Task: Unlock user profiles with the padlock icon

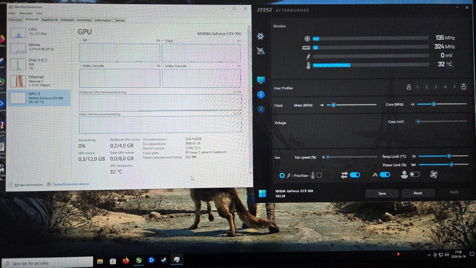Action: click(463, 87)
